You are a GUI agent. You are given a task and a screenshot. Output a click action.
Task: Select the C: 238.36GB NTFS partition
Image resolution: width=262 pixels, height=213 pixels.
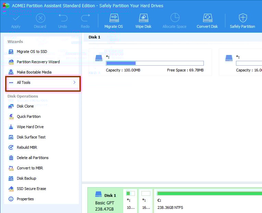tap(208, 201)
